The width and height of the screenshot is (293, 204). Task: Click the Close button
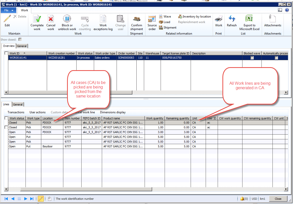(x=278, y=199)
